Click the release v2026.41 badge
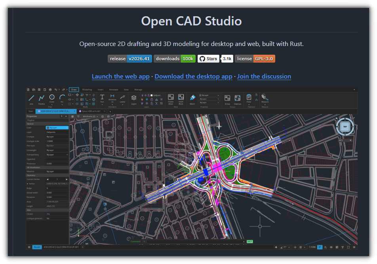 point(130,59)
